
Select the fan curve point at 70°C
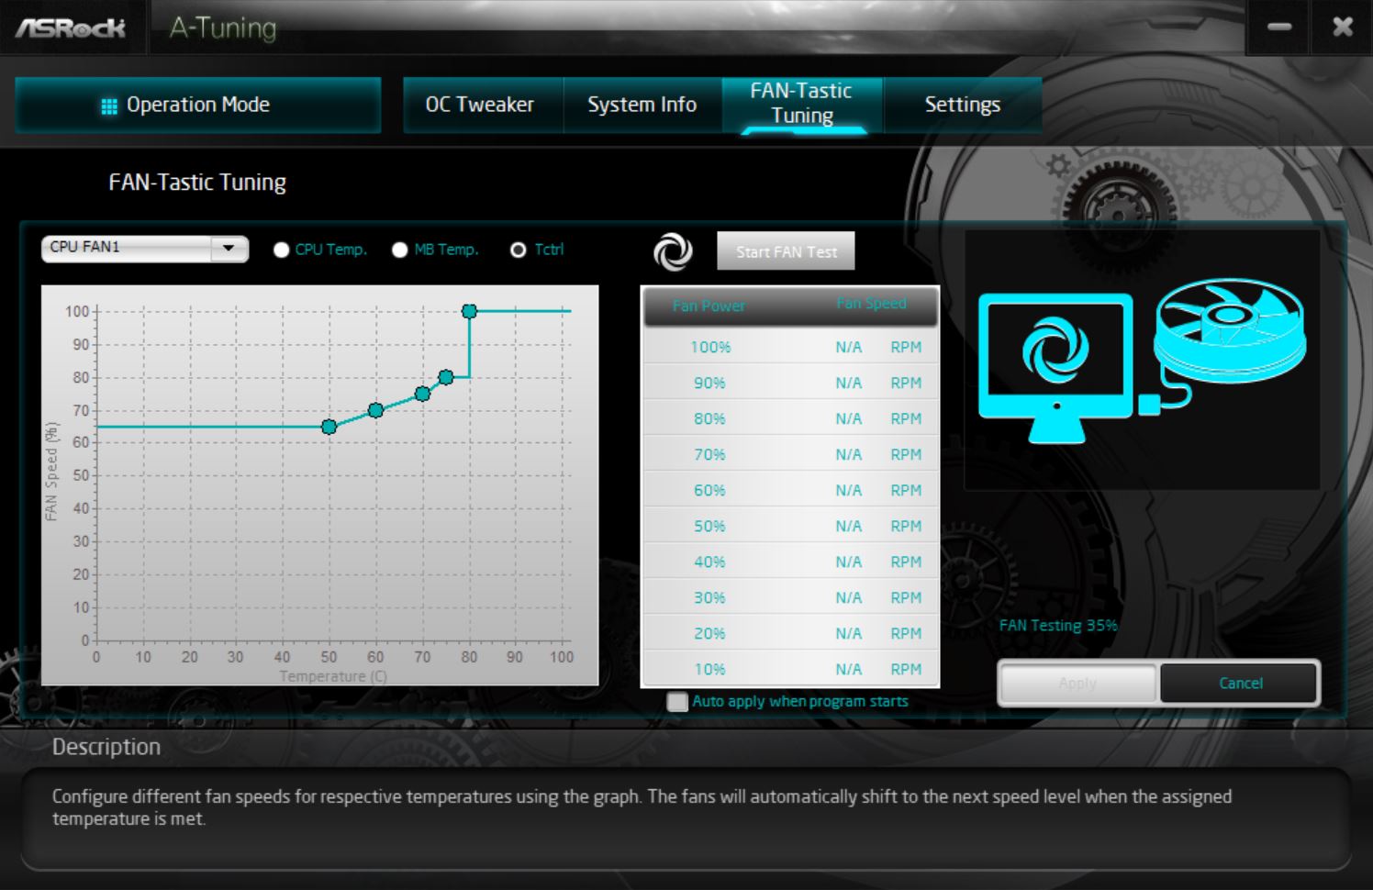click(x=422, y=394)
